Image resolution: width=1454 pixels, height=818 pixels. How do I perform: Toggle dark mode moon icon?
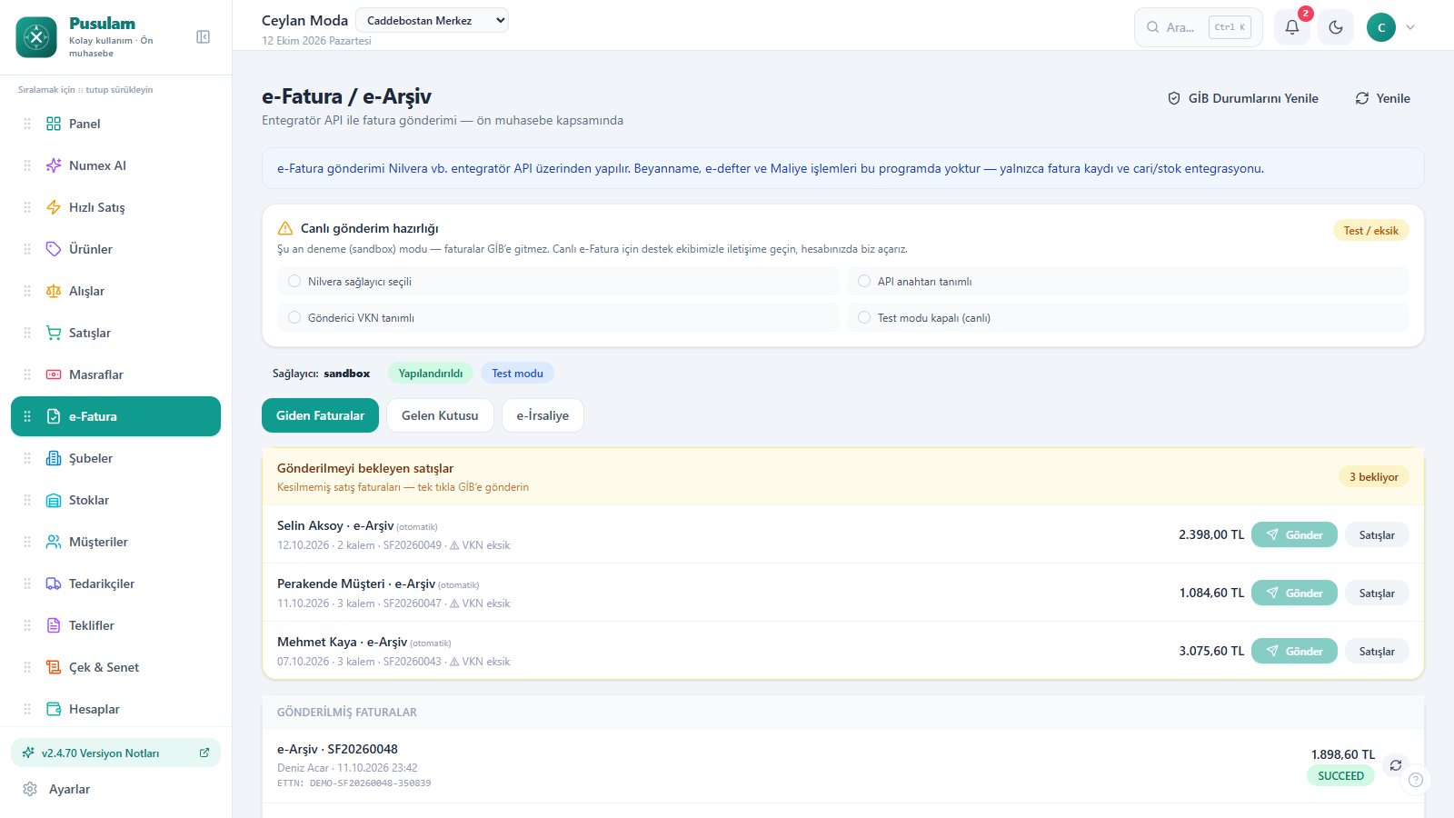coord(1336,27)
